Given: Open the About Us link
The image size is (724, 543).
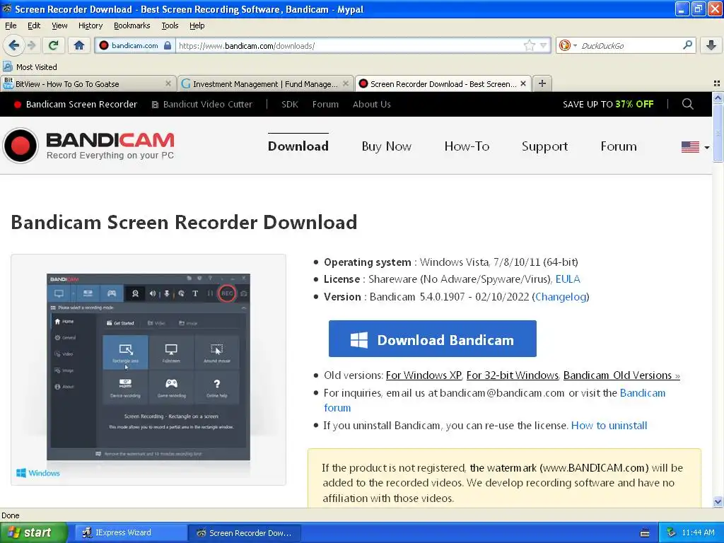Looking at the screenshot, I should point(372,105).
